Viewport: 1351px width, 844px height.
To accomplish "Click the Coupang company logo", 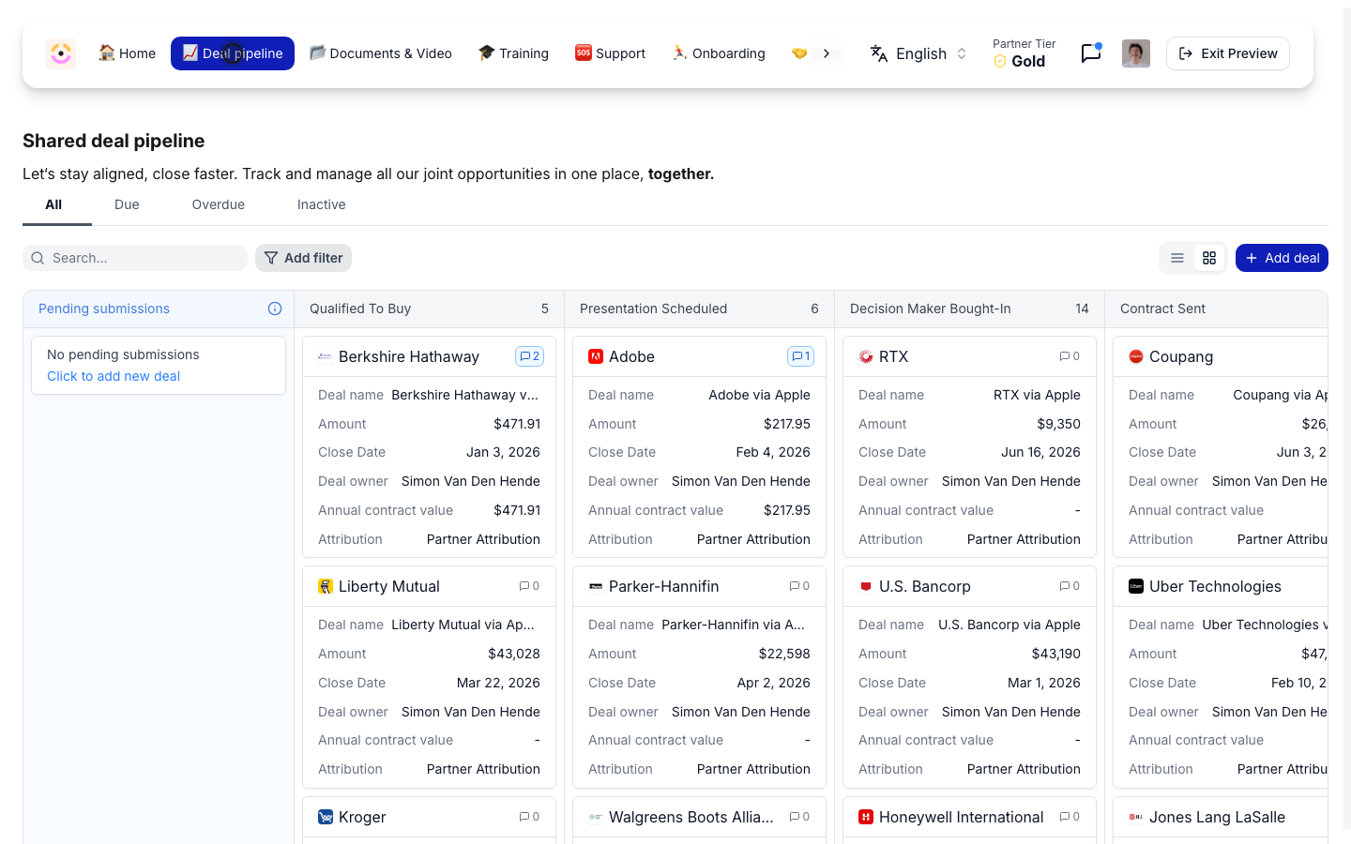I will (x=1136, y=356).
